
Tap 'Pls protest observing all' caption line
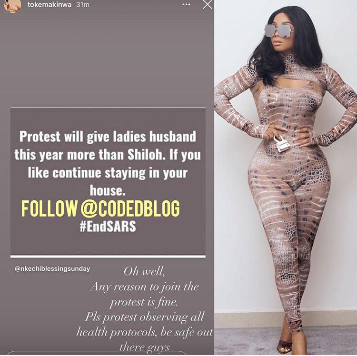point(145,317)
